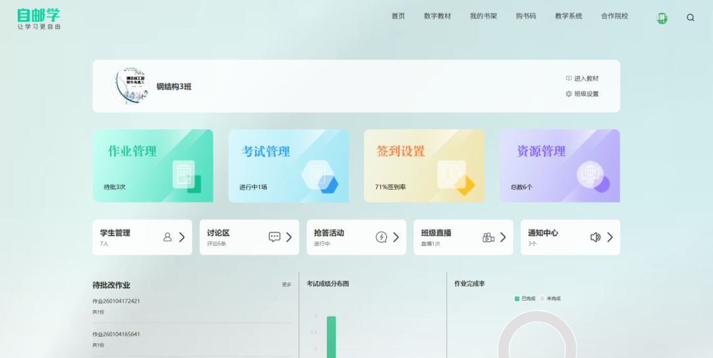Click the 抢答活动 lightning bubble icon
Screen dimensions: 713x358
(382, 237)
